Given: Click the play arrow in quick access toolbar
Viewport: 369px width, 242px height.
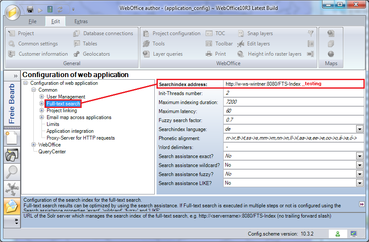Looking at the screenshot, I should pos(41,10).
